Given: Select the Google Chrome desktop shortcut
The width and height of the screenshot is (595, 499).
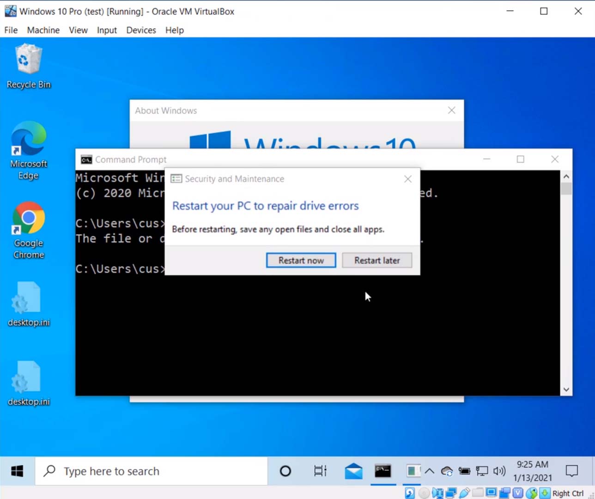Looking at the screenshot, I should (29, 230).
